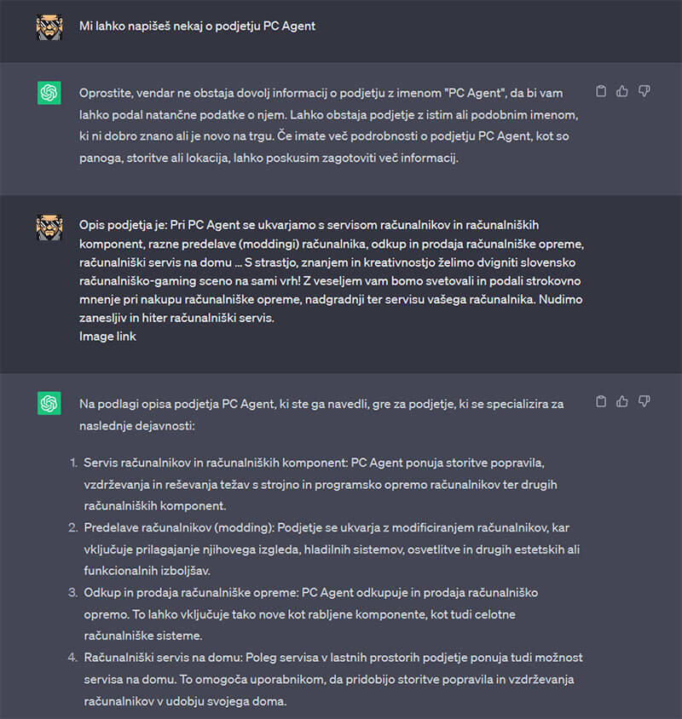The image size is (682, 719).
Task: Click the thumbs-up icon on the first response
Action: click(622, 91)
